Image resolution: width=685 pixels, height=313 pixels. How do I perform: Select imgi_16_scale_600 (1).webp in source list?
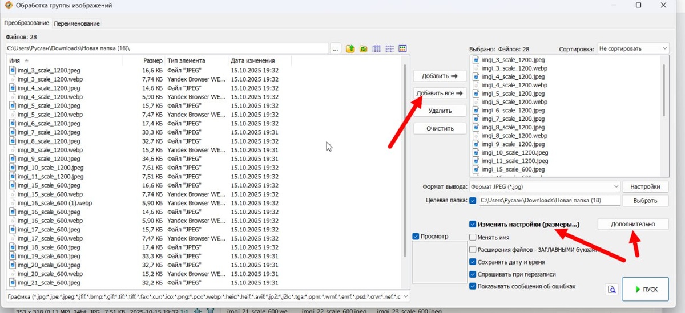[x=55, y=203]
